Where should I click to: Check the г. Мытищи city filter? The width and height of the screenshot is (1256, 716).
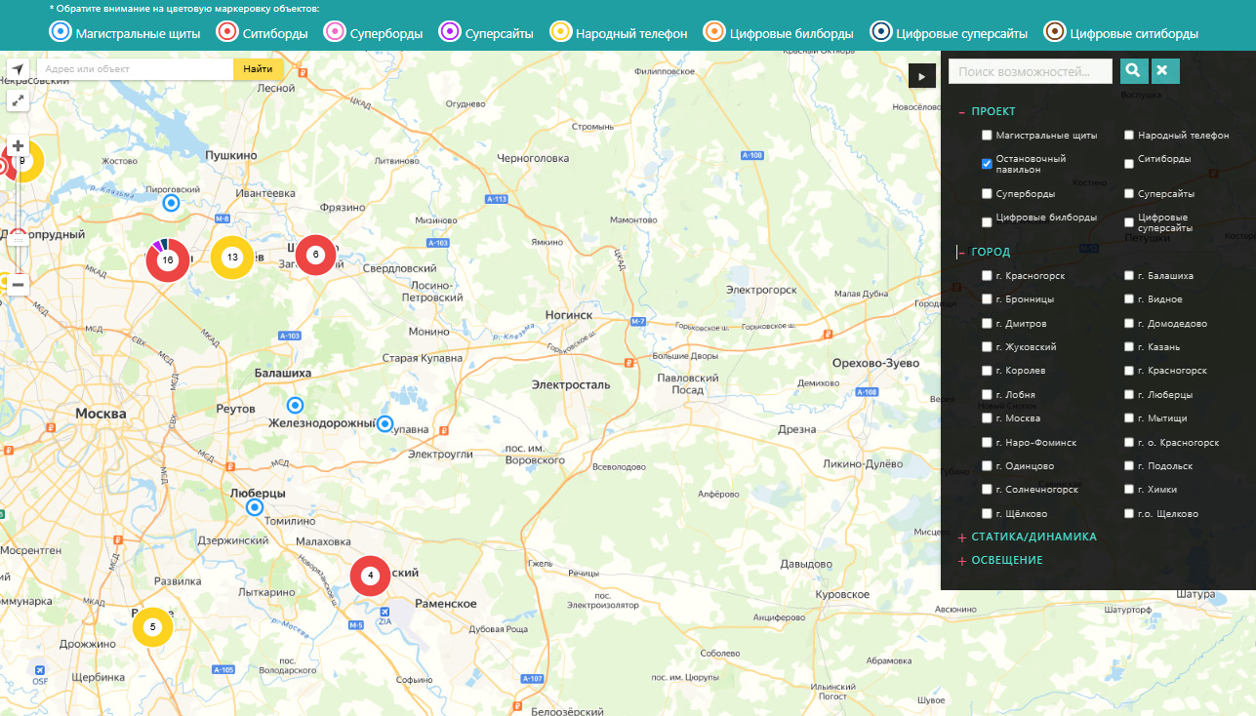click(x=1129, y=418)
